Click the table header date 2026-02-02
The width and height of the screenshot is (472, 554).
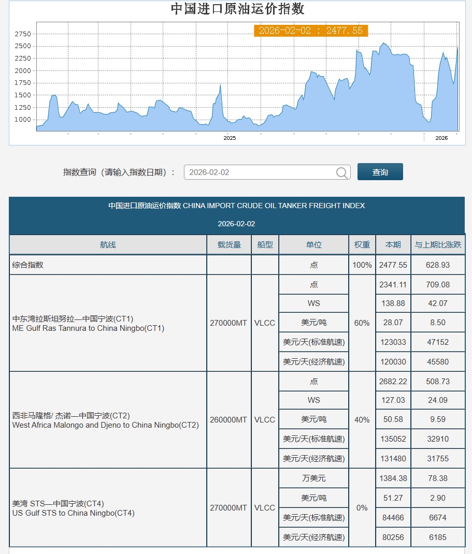[x=236, y=224]
